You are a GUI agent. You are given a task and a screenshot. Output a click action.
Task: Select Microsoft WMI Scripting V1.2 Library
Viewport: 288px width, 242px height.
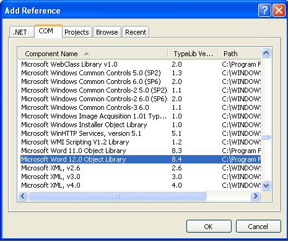141,142
